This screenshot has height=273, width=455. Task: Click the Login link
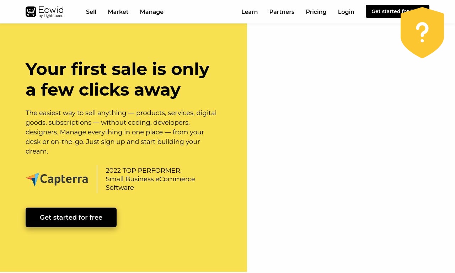point(346,12)
